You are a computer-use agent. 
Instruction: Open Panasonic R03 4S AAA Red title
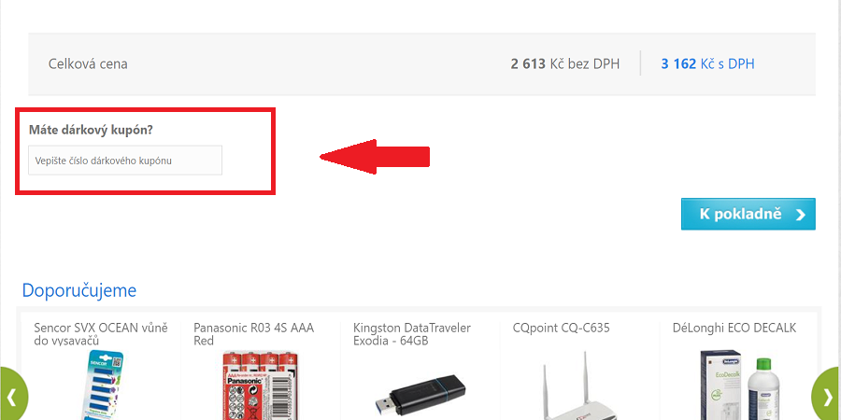pyautogui.click(x=253, y=334)
